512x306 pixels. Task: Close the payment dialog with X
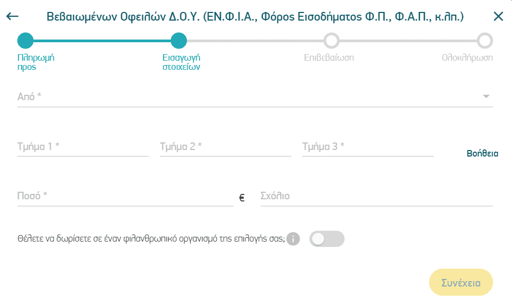tap(498, 16)
